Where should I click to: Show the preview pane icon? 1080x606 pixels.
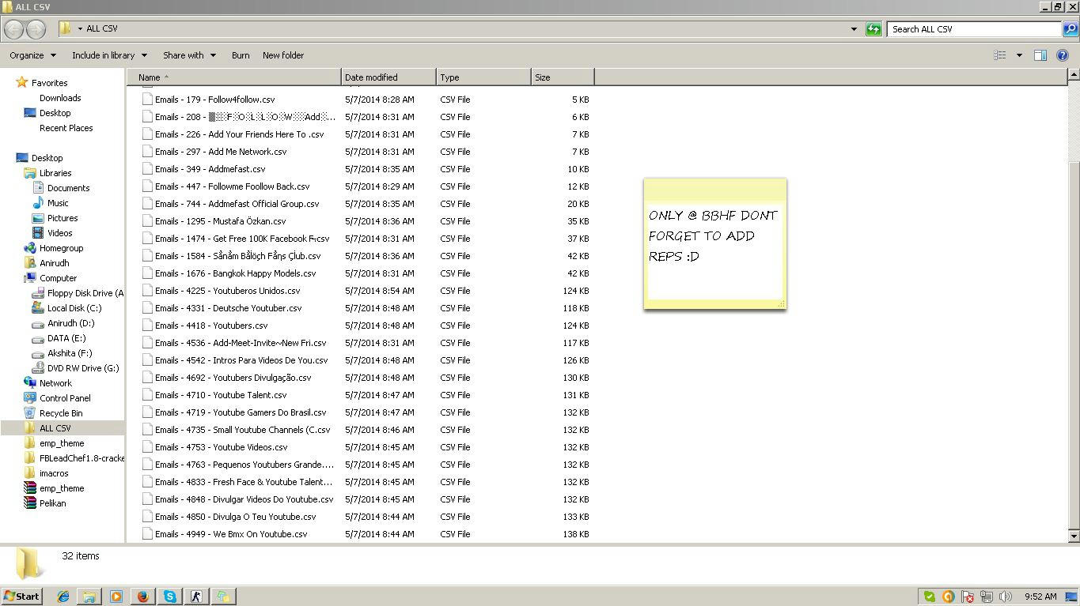[1040, 55]
